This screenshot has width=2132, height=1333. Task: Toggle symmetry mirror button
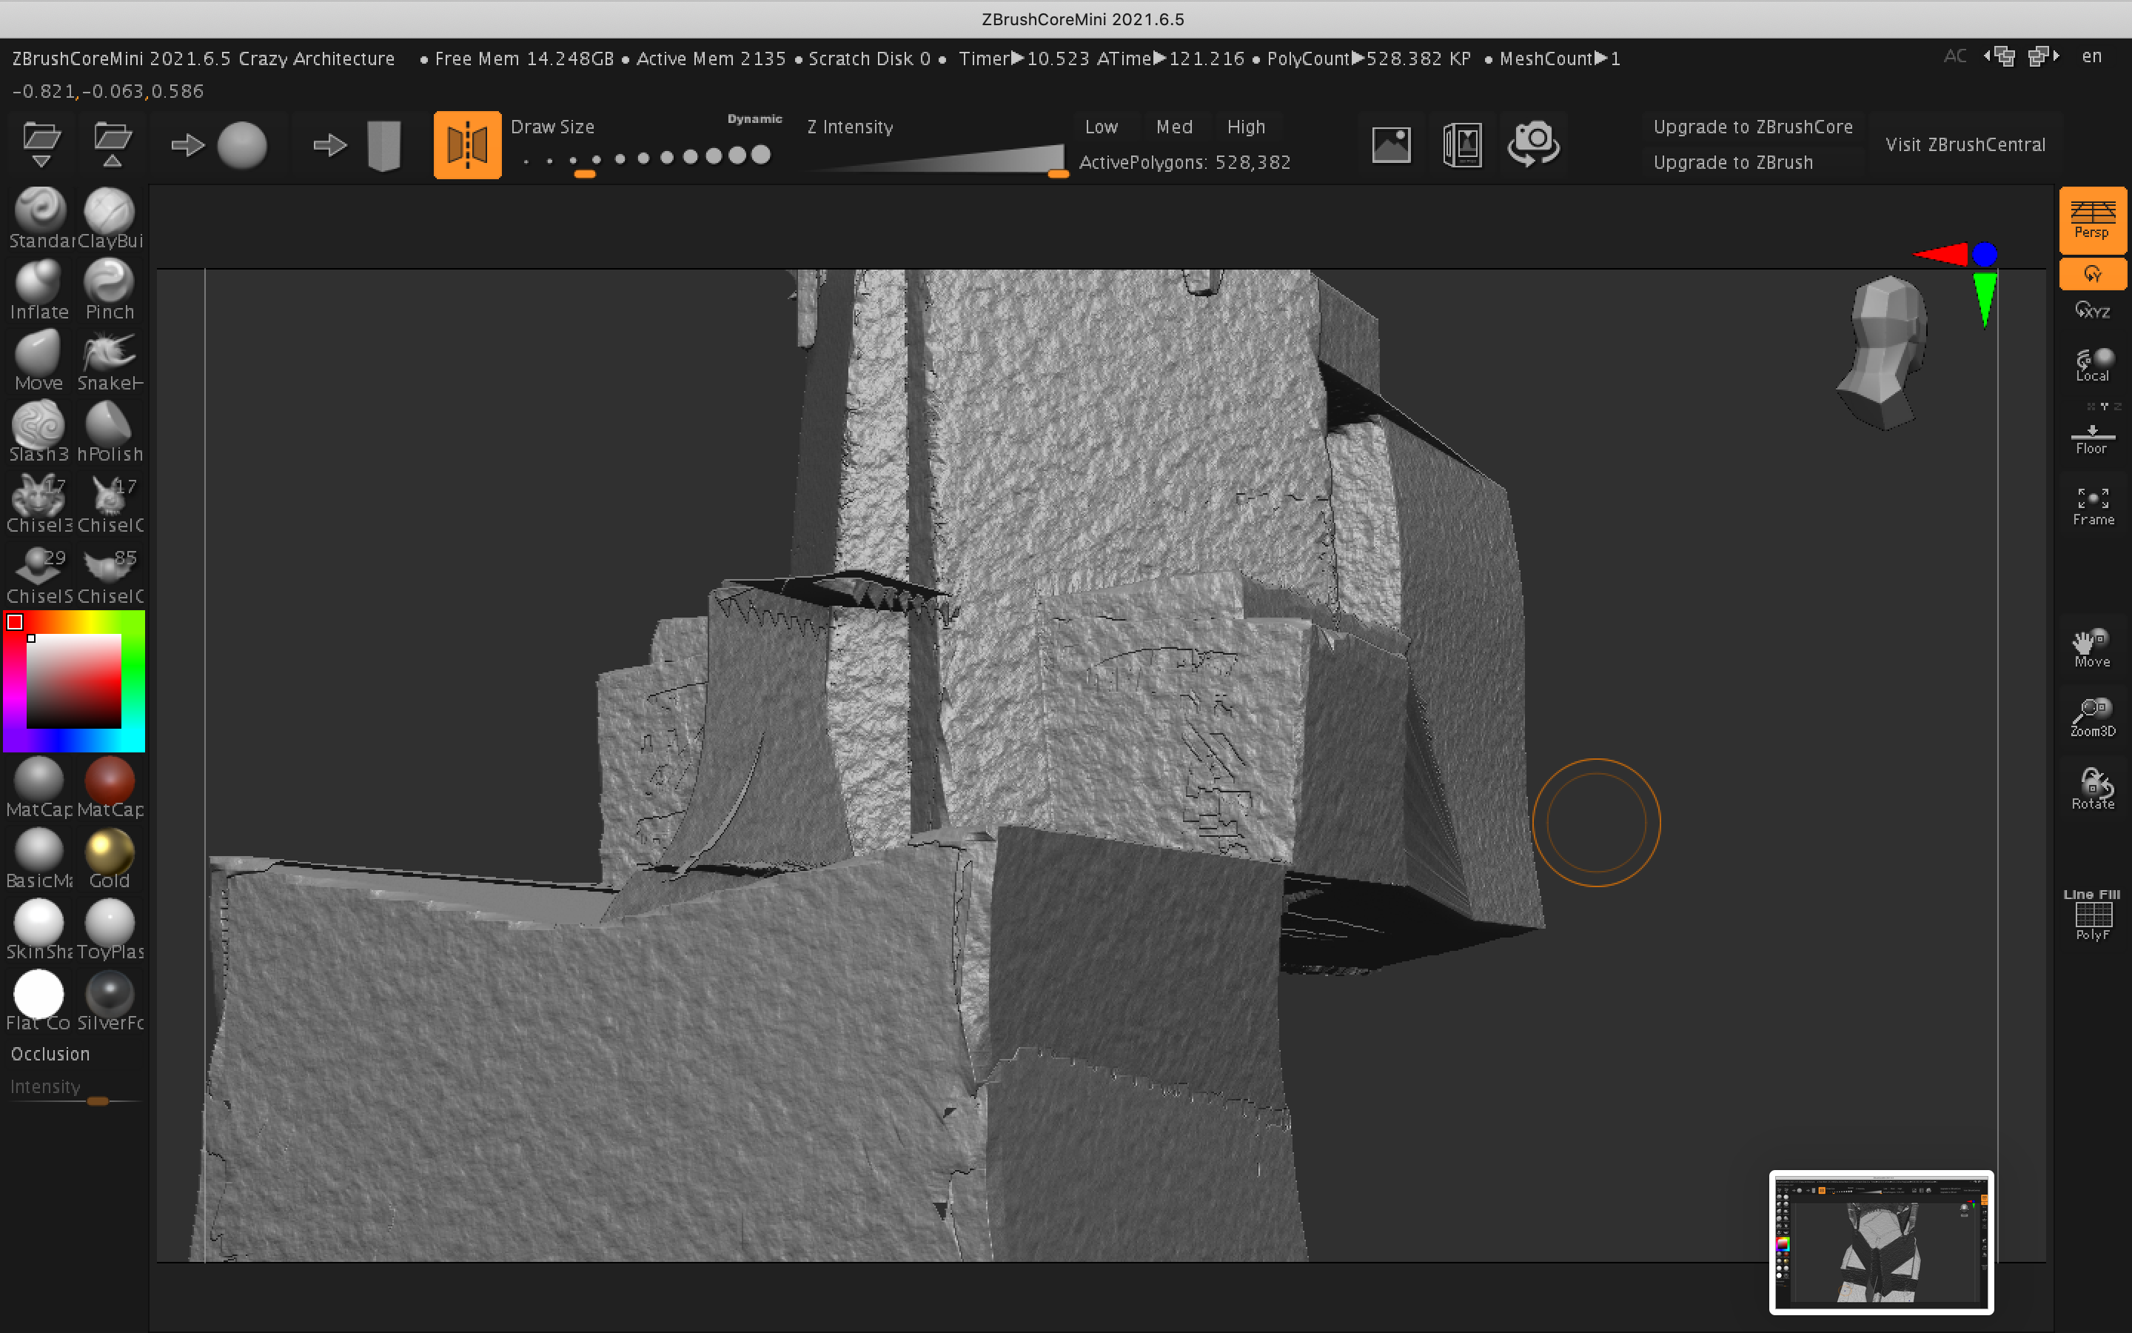[468, 144]
